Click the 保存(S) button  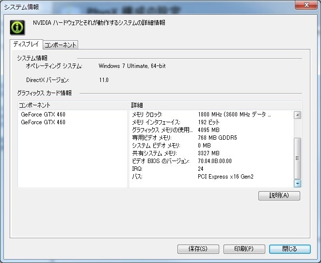click(198, 249)
